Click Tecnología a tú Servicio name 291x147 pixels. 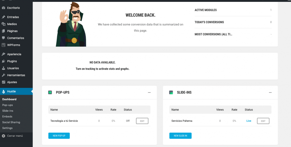click(64, 121)
